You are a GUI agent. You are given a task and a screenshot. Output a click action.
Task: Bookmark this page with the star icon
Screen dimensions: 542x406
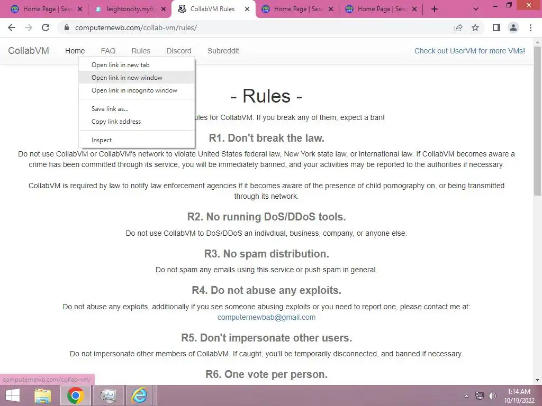click(475, 27)
